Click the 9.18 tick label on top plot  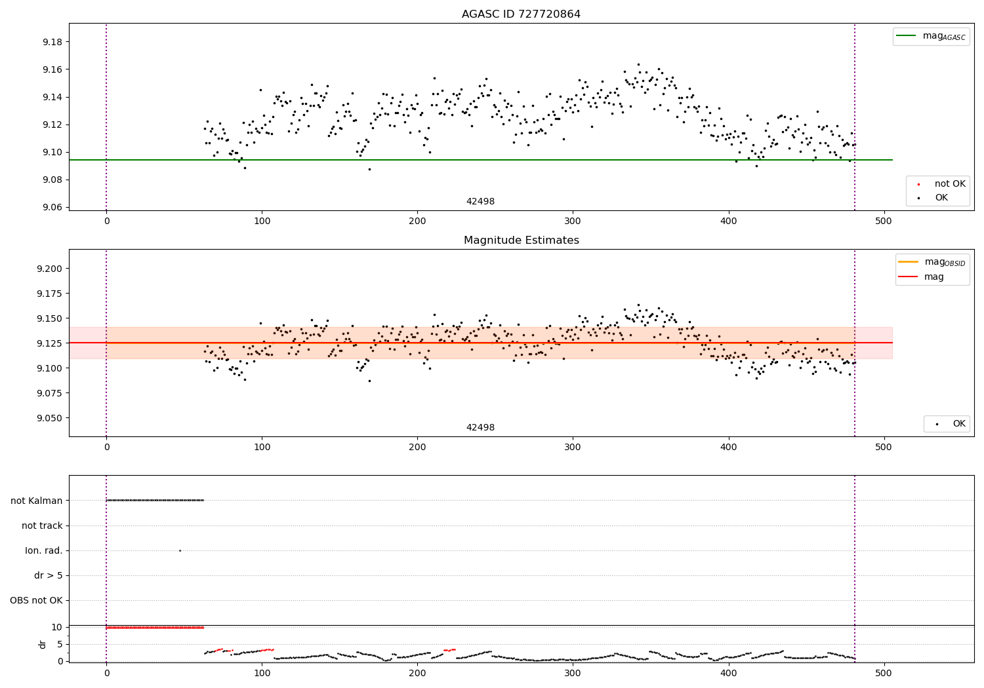(52, 42)
